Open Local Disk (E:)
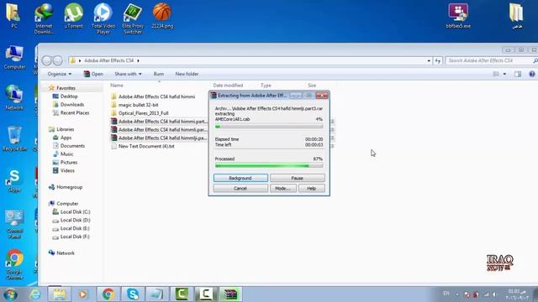The image size is (538, 302). (x=71, y=228)
